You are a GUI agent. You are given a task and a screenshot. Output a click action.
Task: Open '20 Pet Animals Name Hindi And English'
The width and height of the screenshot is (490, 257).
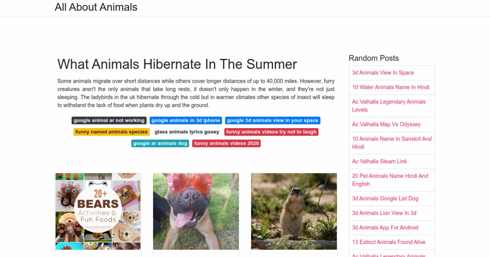390,180
